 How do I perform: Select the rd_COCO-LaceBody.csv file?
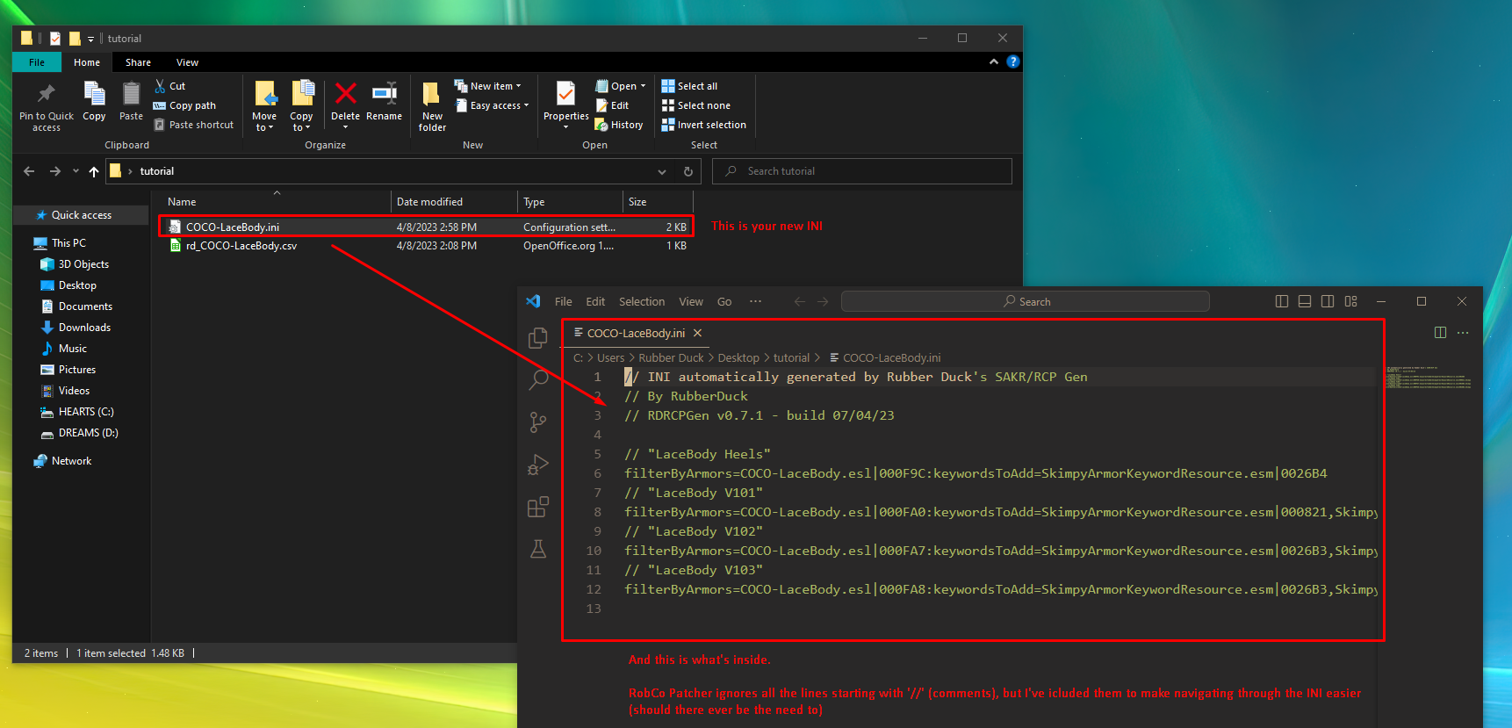(x=426, y=246)
